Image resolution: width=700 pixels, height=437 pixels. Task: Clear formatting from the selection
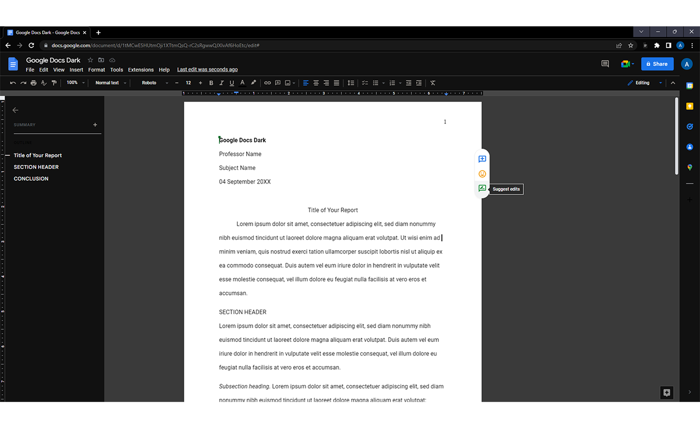click(x=433, y=83)
